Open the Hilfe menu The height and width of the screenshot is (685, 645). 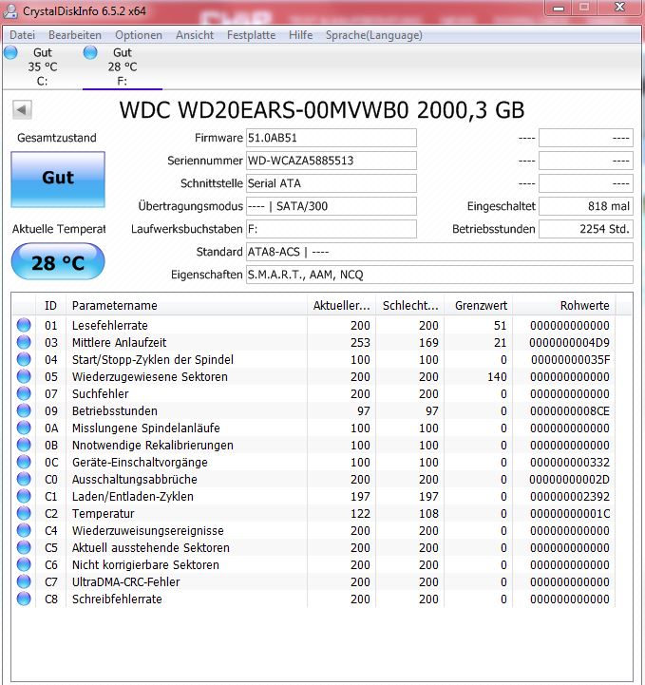300,35
